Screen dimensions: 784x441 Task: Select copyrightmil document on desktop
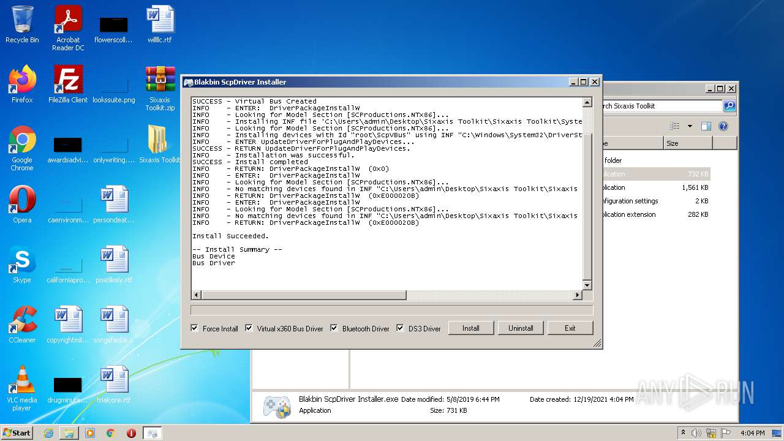(x=68, y=325)
